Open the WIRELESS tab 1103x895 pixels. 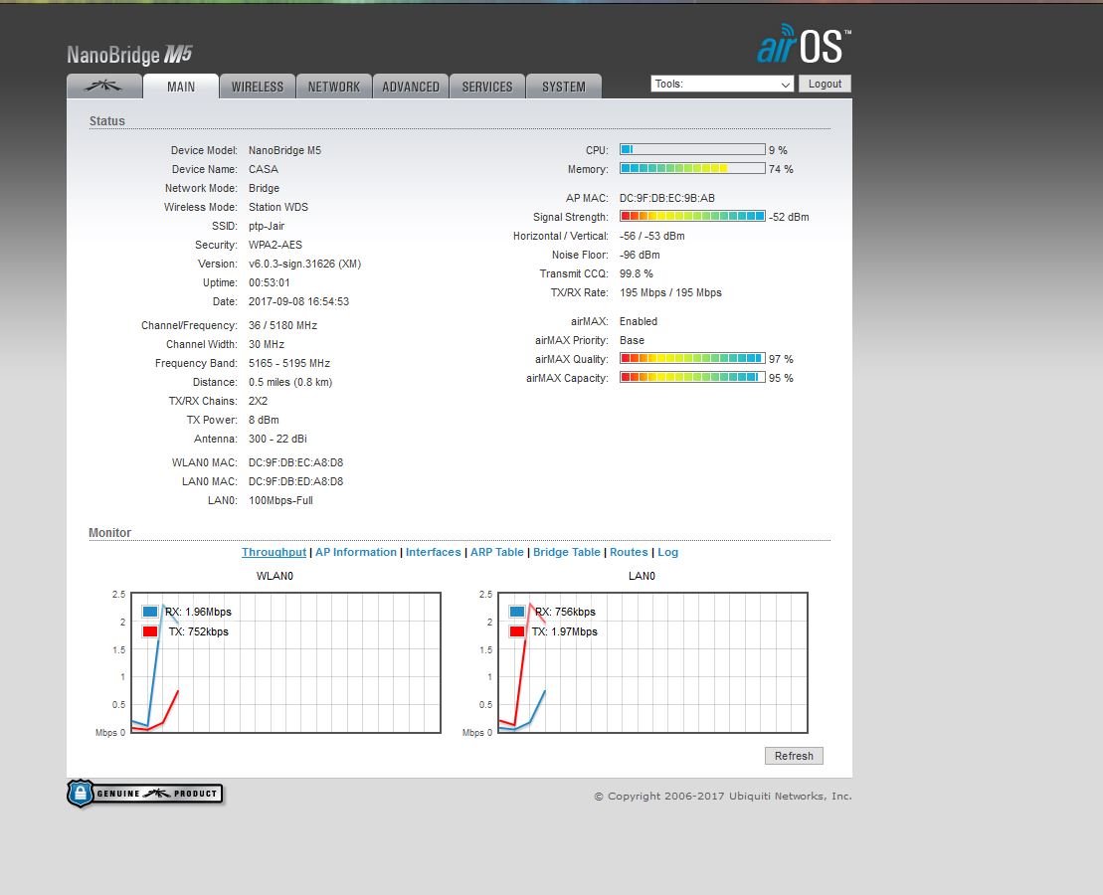pos(258,87)
